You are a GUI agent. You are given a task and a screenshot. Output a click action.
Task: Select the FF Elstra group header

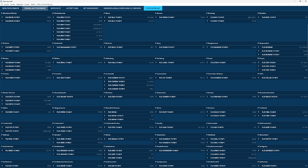[158, 108]
